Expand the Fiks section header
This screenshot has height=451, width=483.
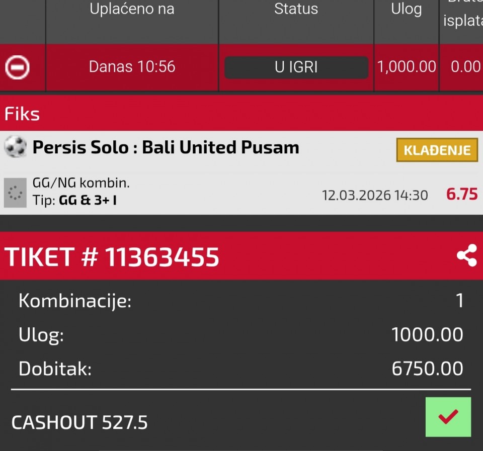(22, 114)
